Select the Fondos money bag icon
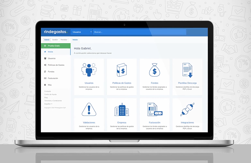 (154, 70)
